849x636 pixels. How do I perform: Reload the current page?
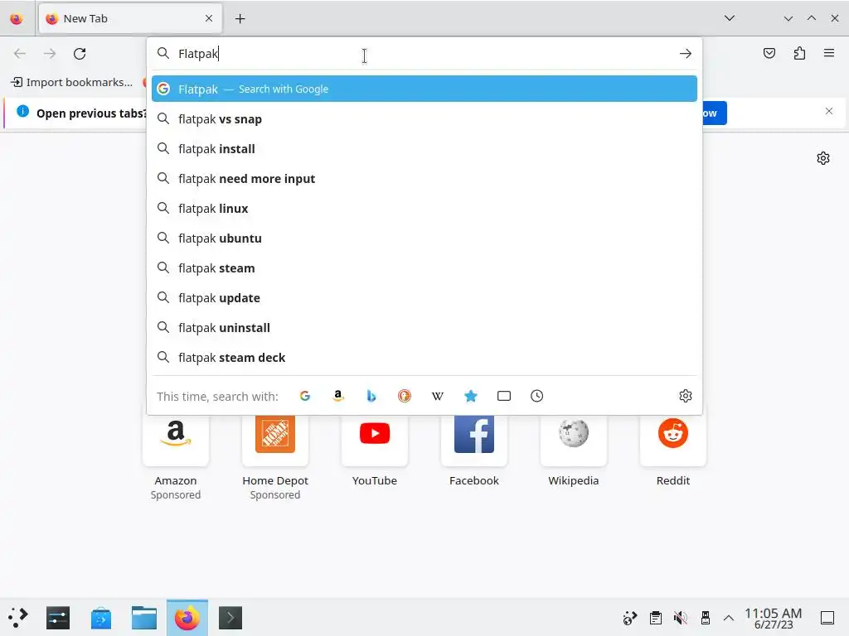80,54
